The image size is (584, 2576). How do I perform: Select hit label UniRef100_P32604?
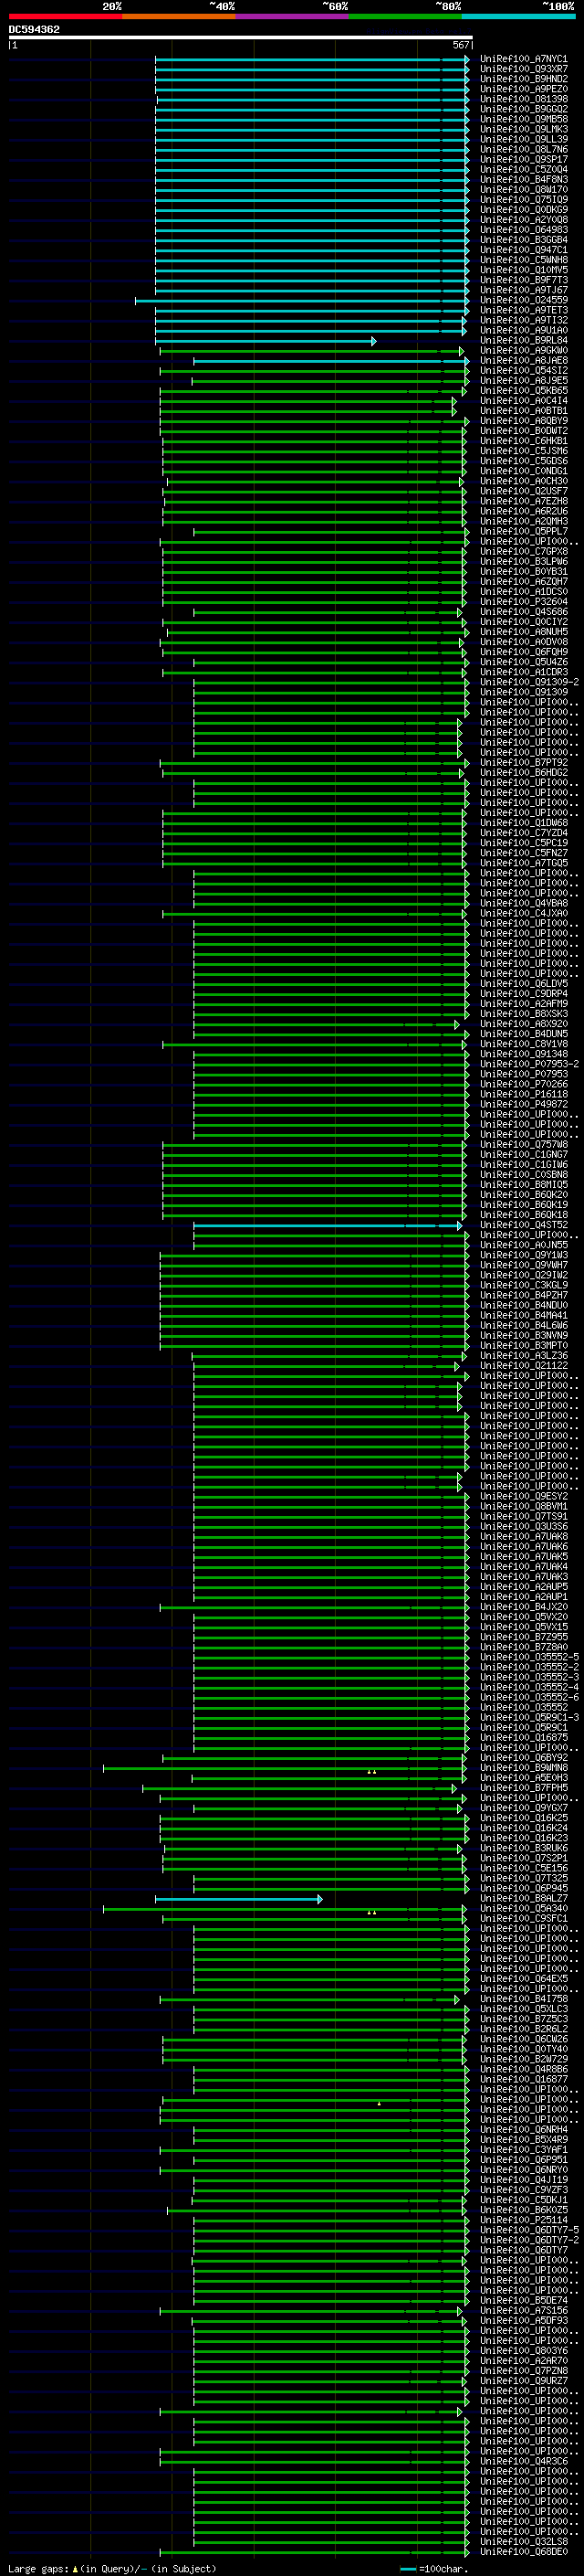coord(523,602)
